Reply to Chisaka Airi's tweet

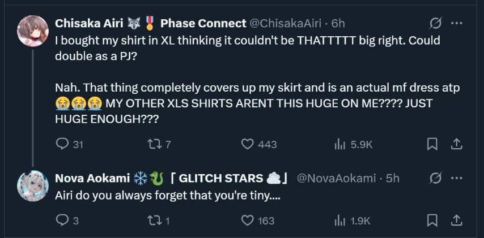coord(62,144)
